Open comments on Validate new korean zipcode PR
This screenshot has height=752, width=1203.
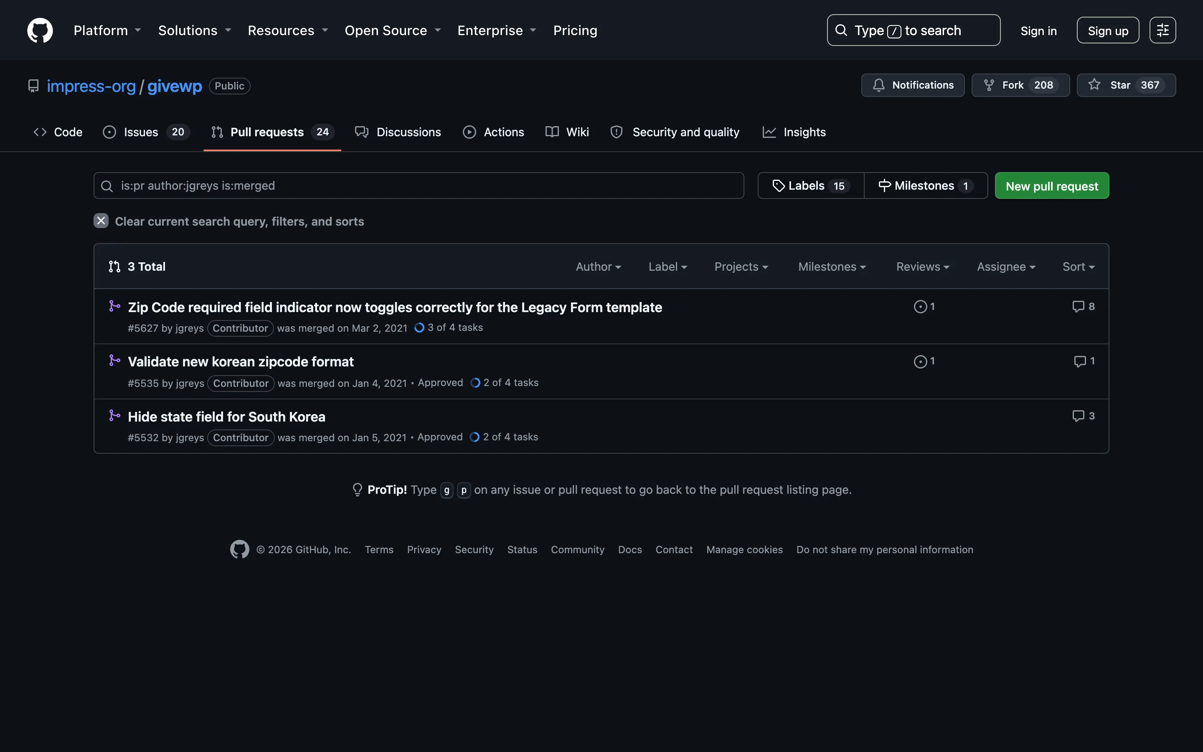click(1084, 361)
